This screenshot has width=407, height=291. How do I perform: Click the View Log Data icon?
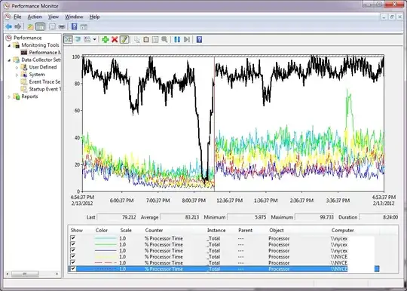(x=78, y=39)
